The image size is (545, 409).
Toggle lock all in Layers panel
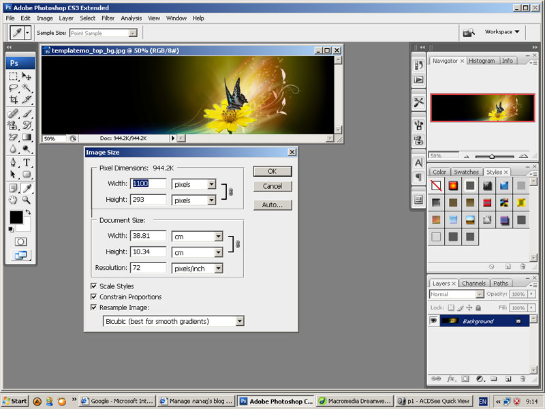coord(478,308)
